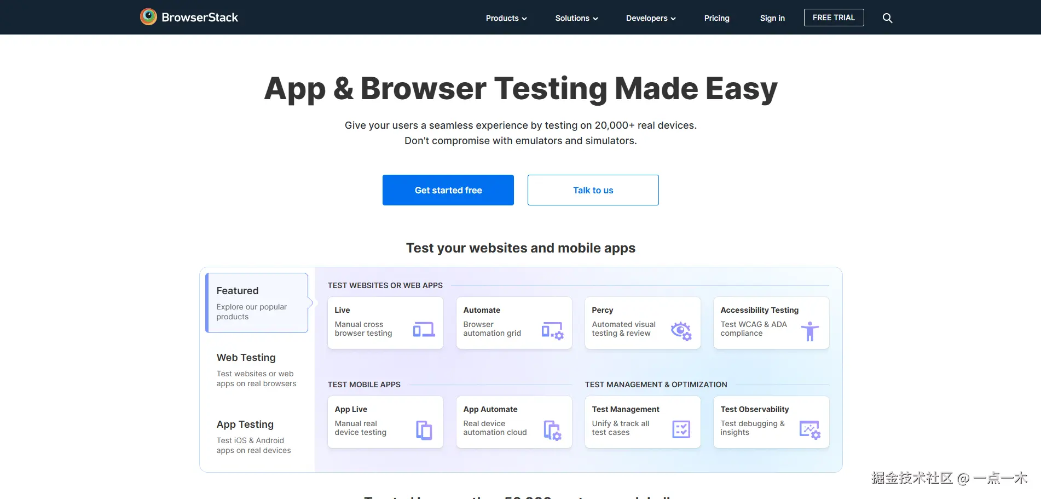Click Get started free button

pyautogui.click(x=448, y=190)
